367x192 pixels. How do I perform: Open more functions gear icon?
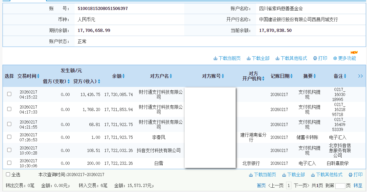click(335, 58)
